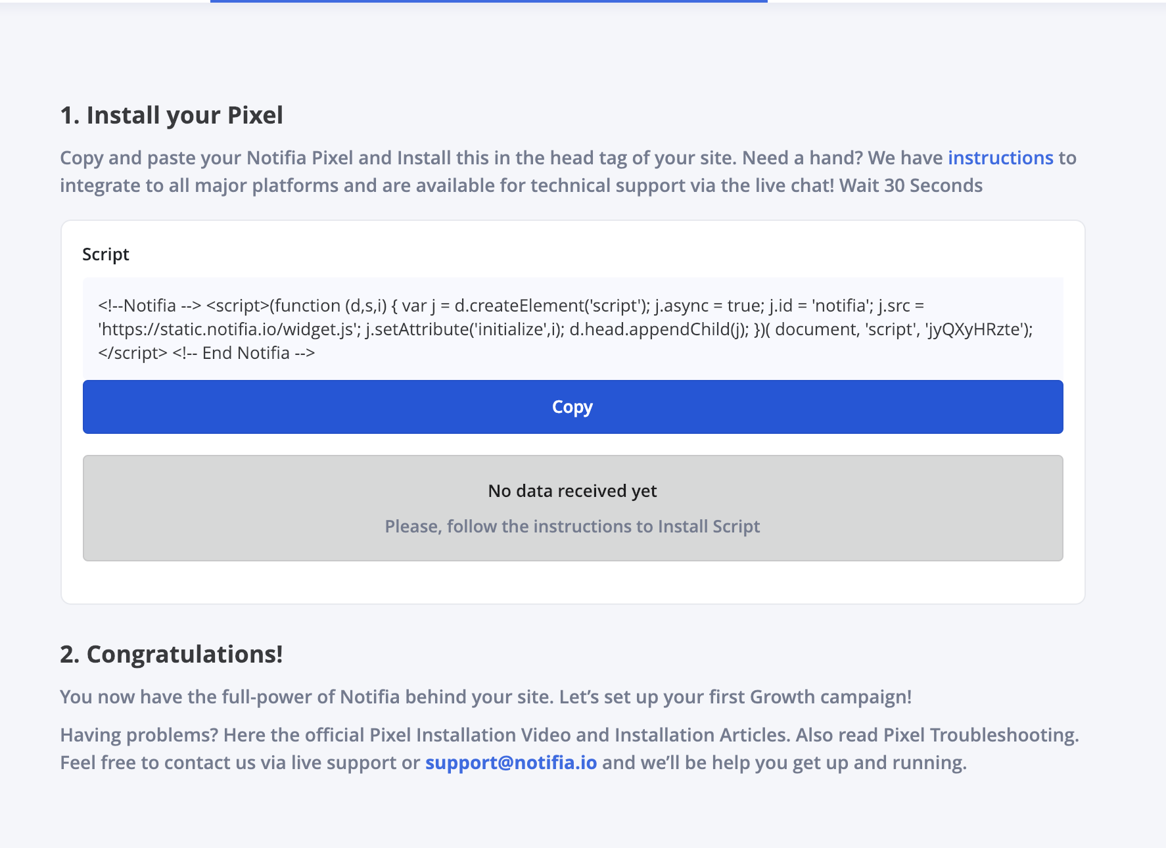
Task: Click the 'jyQXyHRzte' pixel ID in script
Action: (974, 329)
